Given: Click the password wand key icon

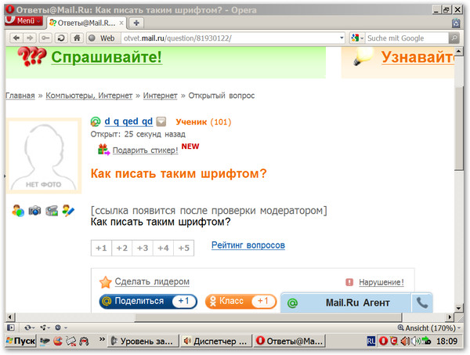Looking at the screenshot, I should [x=45, y=38].
